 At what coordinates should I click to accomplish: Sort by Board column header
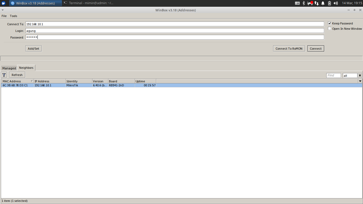(121, 81)
